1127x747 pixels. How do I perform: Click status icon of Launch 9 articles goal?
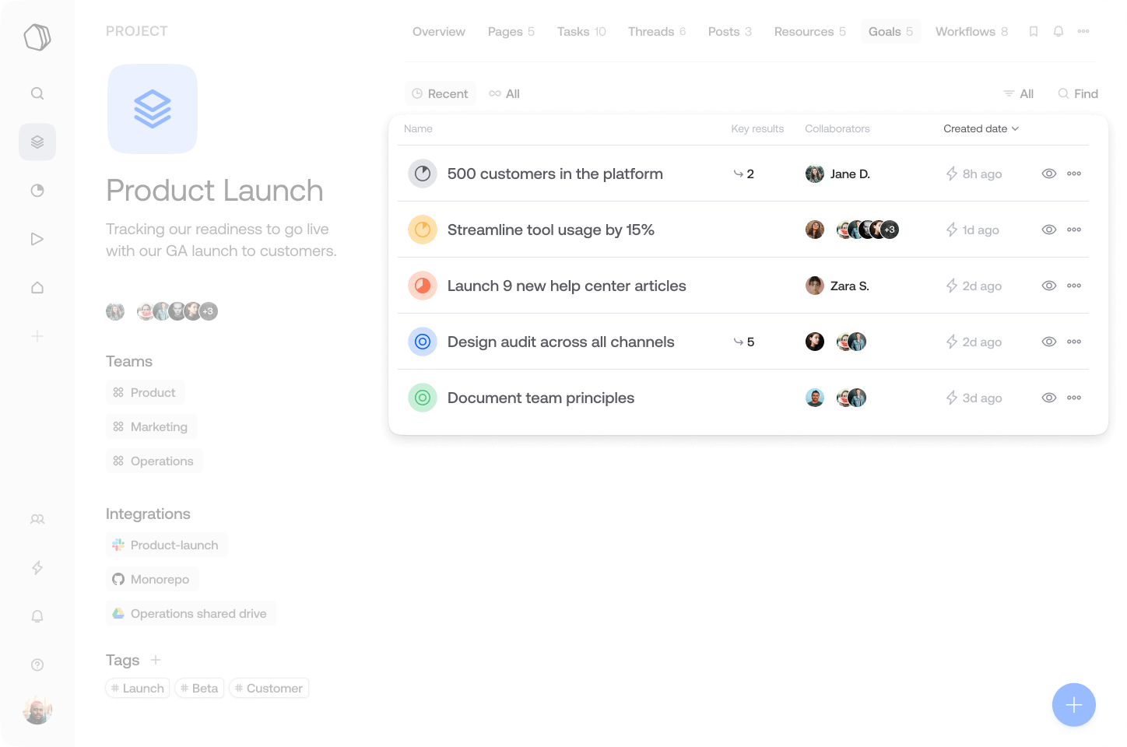tap(423, 286)
